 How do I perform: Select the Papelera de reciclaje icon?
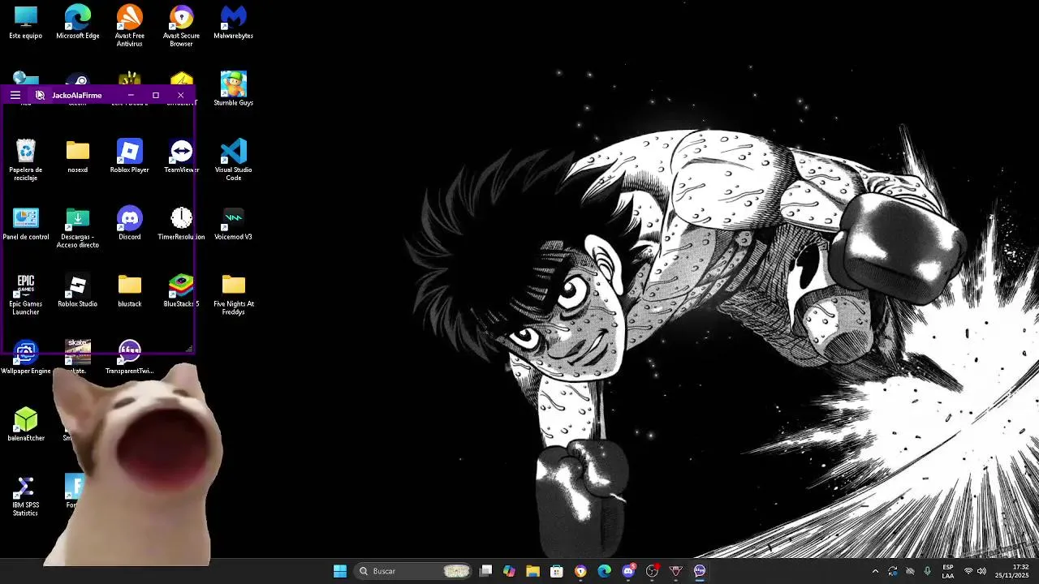coord(26,160)
